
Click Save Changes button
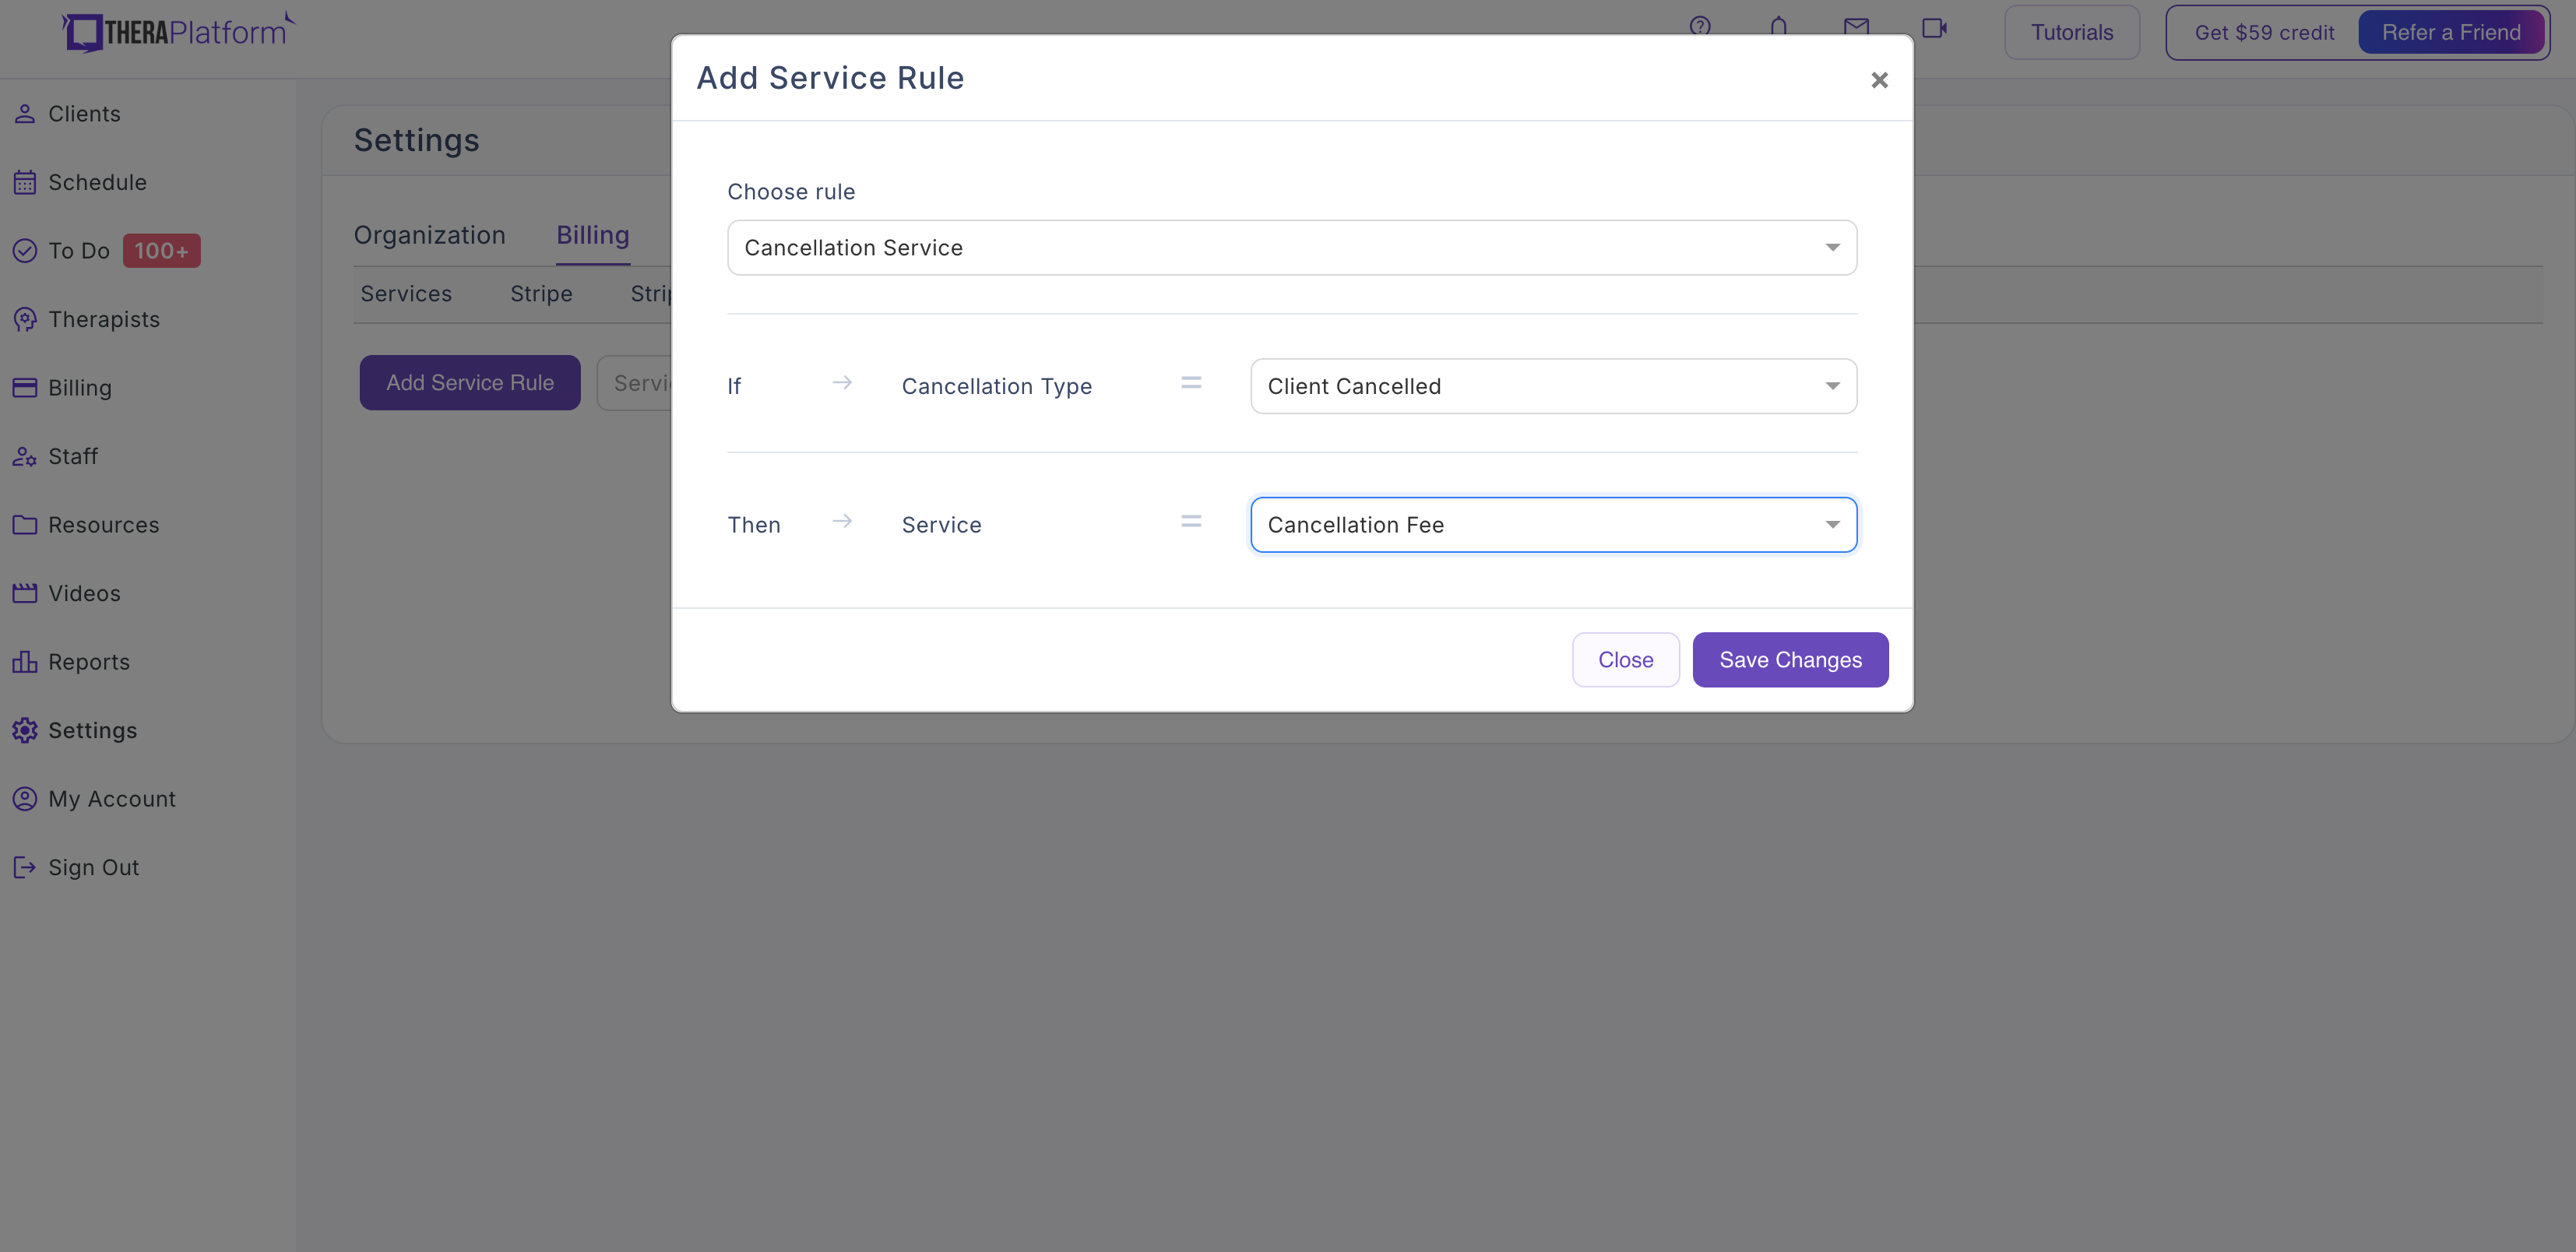click(x=1790, y=660)
